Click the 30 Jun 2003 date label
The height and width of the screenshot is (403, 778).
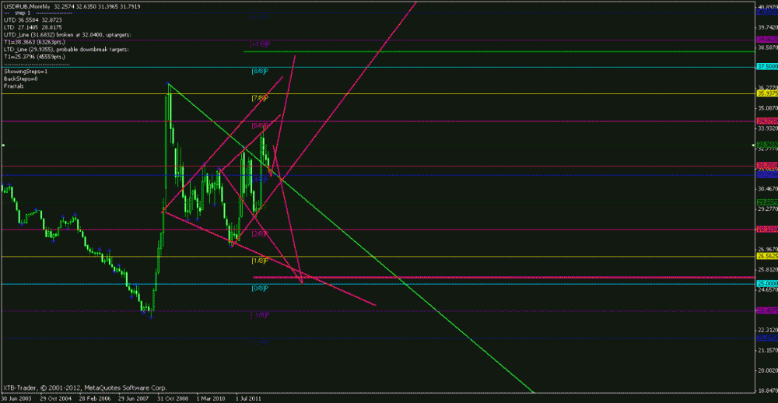point(18,398)
